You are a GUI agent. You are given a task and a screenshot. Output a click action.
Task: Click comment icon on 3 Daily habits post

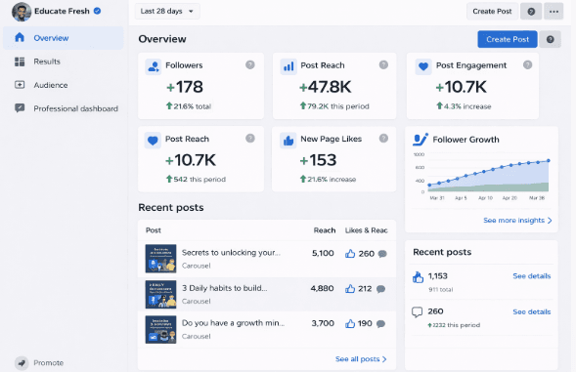point(381,289)
